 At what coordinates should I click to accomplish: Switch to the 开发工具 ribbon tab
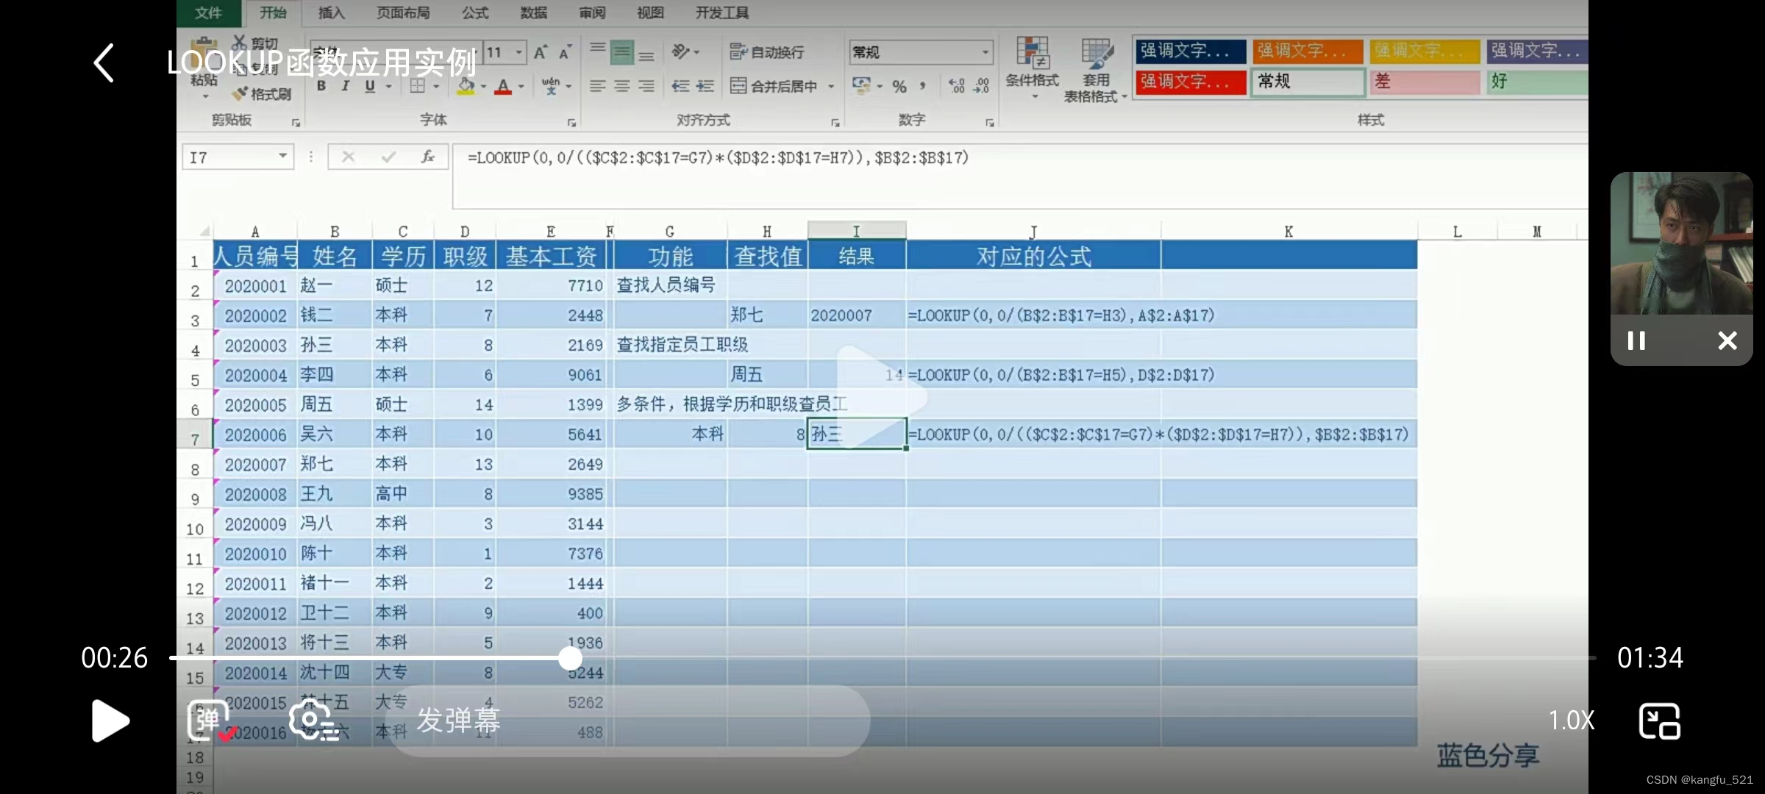pos(722,12)
